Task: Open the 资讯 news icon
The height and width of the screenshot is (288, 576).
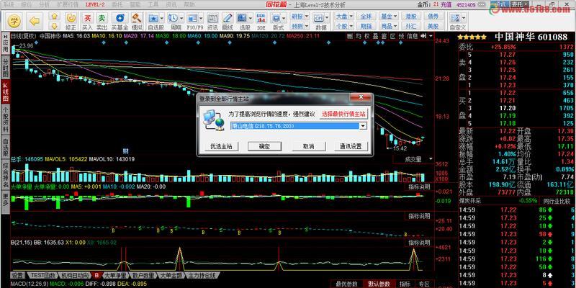Action: (x=212, y=17)
